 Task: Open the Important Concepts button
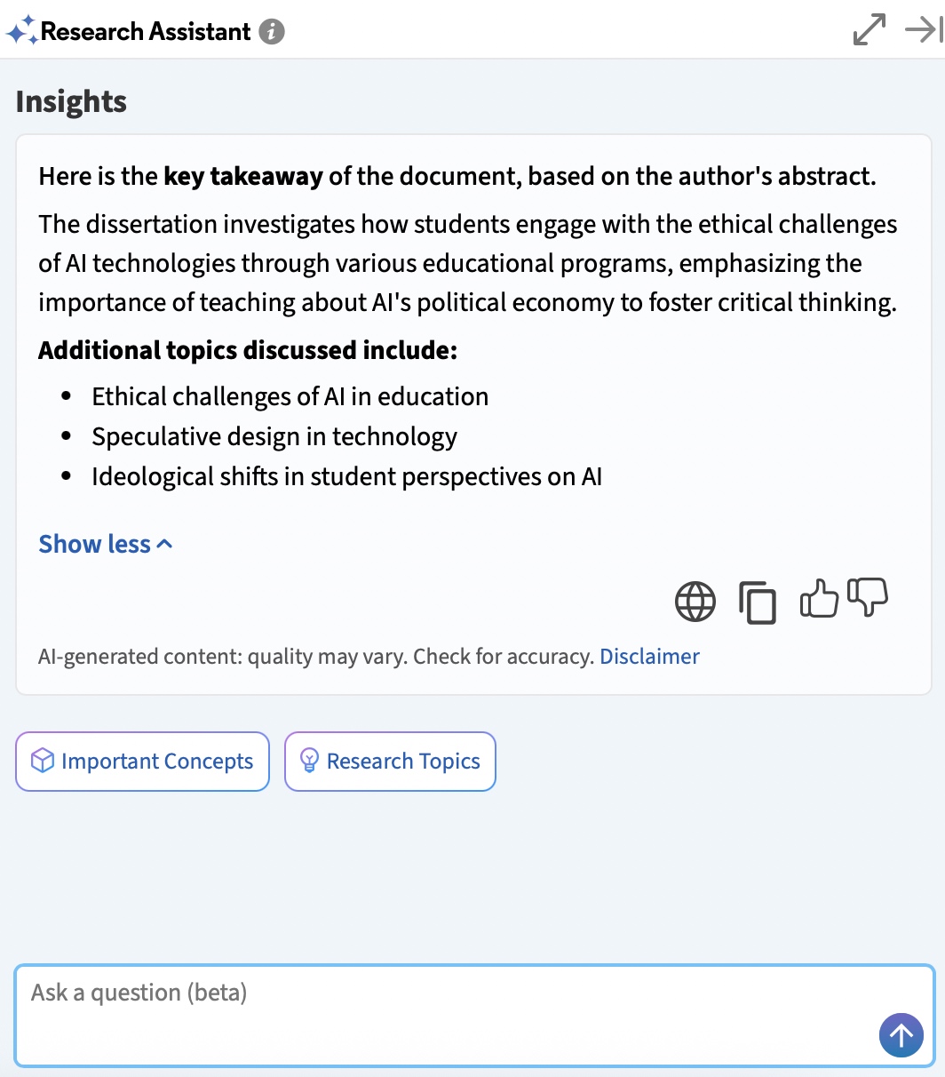point(143,762)
